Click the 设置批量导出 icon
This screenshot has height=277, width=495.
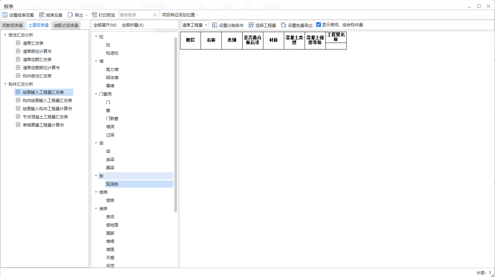284,25
